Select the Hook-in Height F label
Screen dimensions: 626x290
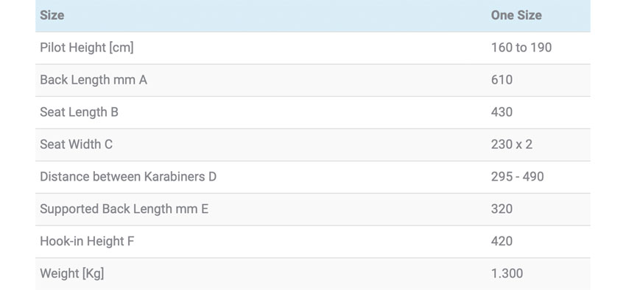(x=87, y=241)
